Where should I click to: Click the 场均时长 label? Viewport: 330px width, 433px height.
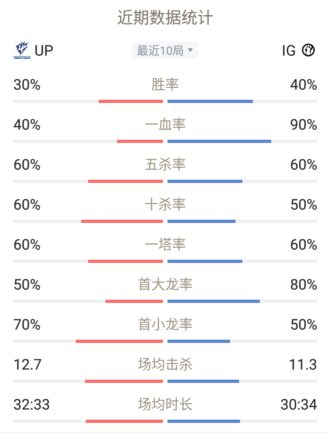(165, 405)
